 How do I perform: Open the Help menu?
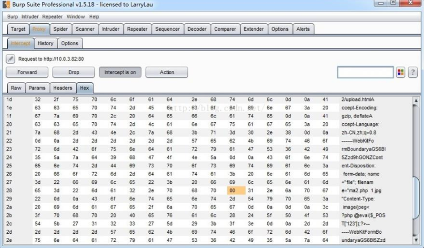(94, 17)
